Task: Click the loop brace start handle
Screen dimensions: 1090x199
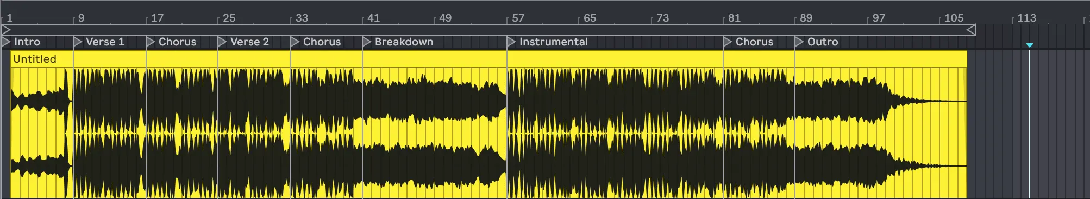Action: [6, 29]
